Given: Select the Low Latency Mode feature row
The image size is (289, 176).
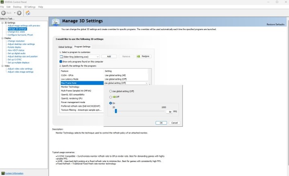Looking at the screenshot, I should pyautogui.click(x=104, y=79).
